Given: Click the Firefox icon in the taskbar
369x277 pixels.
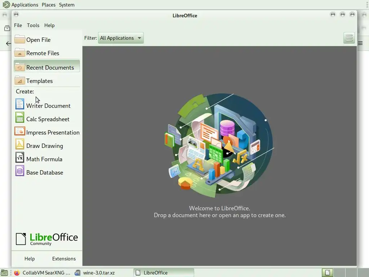Looking at the screenshot, I should (x=17, y=273).
